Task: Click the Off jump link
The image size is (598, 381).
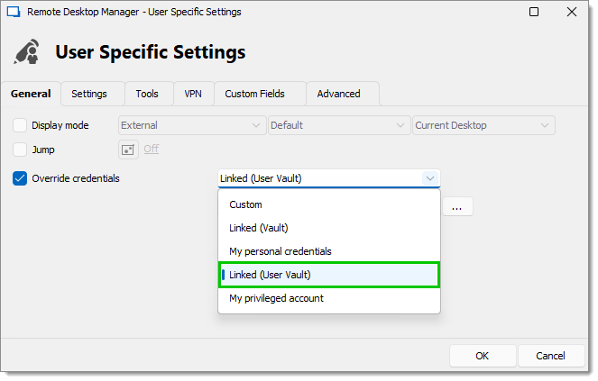Action: (151, 149)
